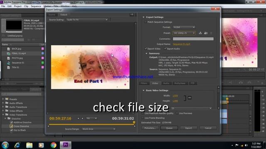
Task: Open the File menu
Action: click(3, 6)
